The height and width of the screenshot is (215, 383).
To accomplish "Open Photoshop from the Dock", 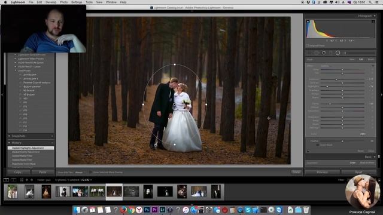I will (x=147, y=210).
